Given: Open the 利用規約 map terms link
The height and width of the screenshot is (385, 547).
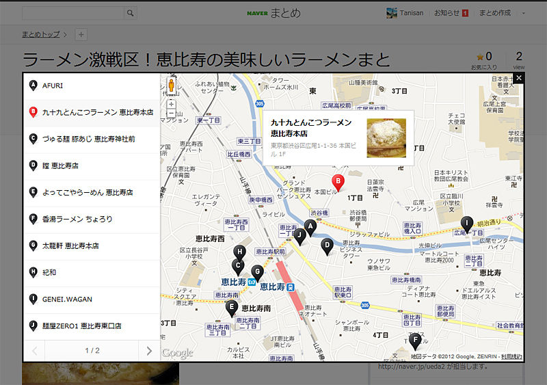Looking at the screenshot, I should tap(511, 356).
